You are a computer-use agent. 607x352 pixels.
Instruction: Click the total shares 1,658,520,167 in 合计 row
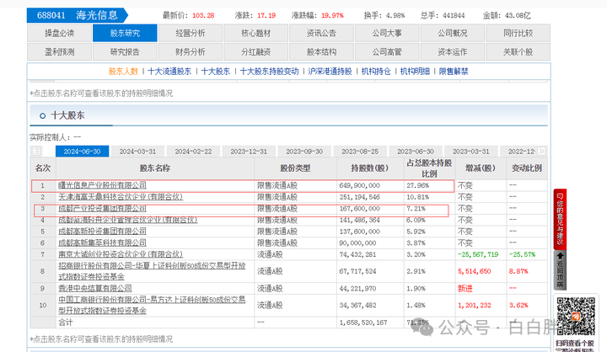[363, 323]
